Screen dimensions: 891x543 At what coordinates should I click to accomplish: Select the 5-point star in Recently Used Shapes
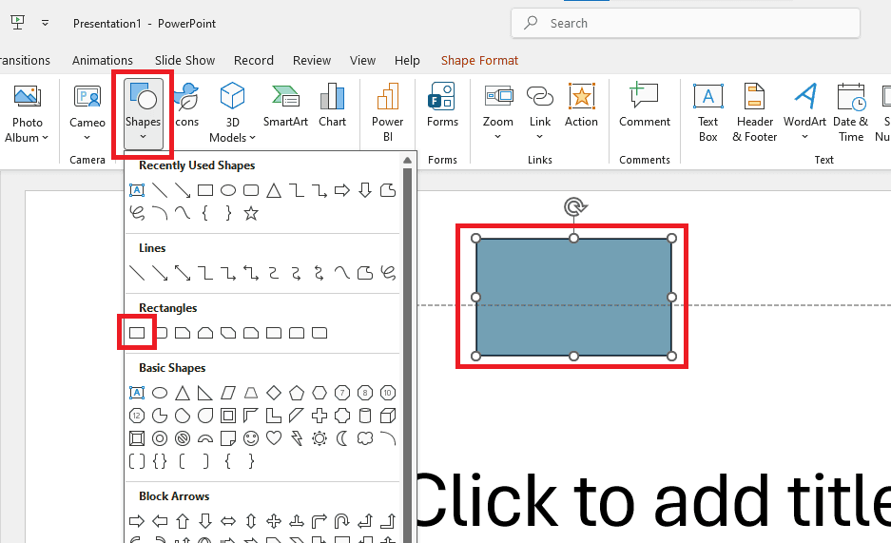[x=251, y=214]
